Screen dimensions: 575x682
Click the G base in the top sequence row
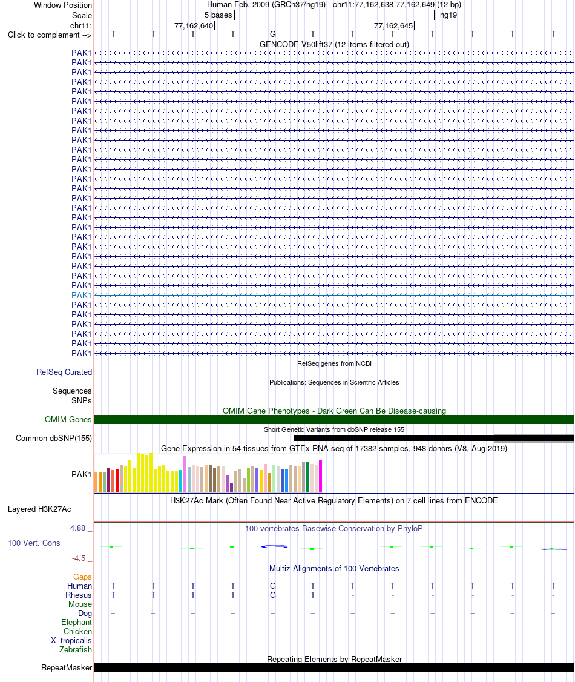[x=273, y=34]
